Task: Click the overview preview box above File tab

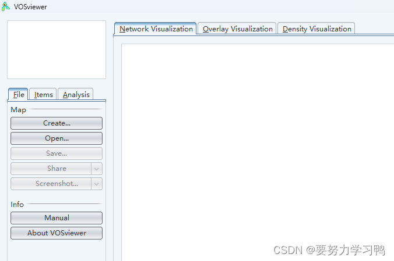Action: (57, 49)
